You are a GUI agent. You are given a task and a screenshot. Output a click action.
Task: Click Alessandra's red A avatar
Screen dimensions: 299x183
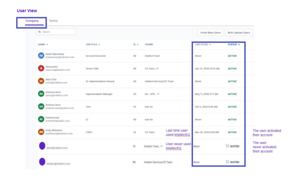click(41, 68)
